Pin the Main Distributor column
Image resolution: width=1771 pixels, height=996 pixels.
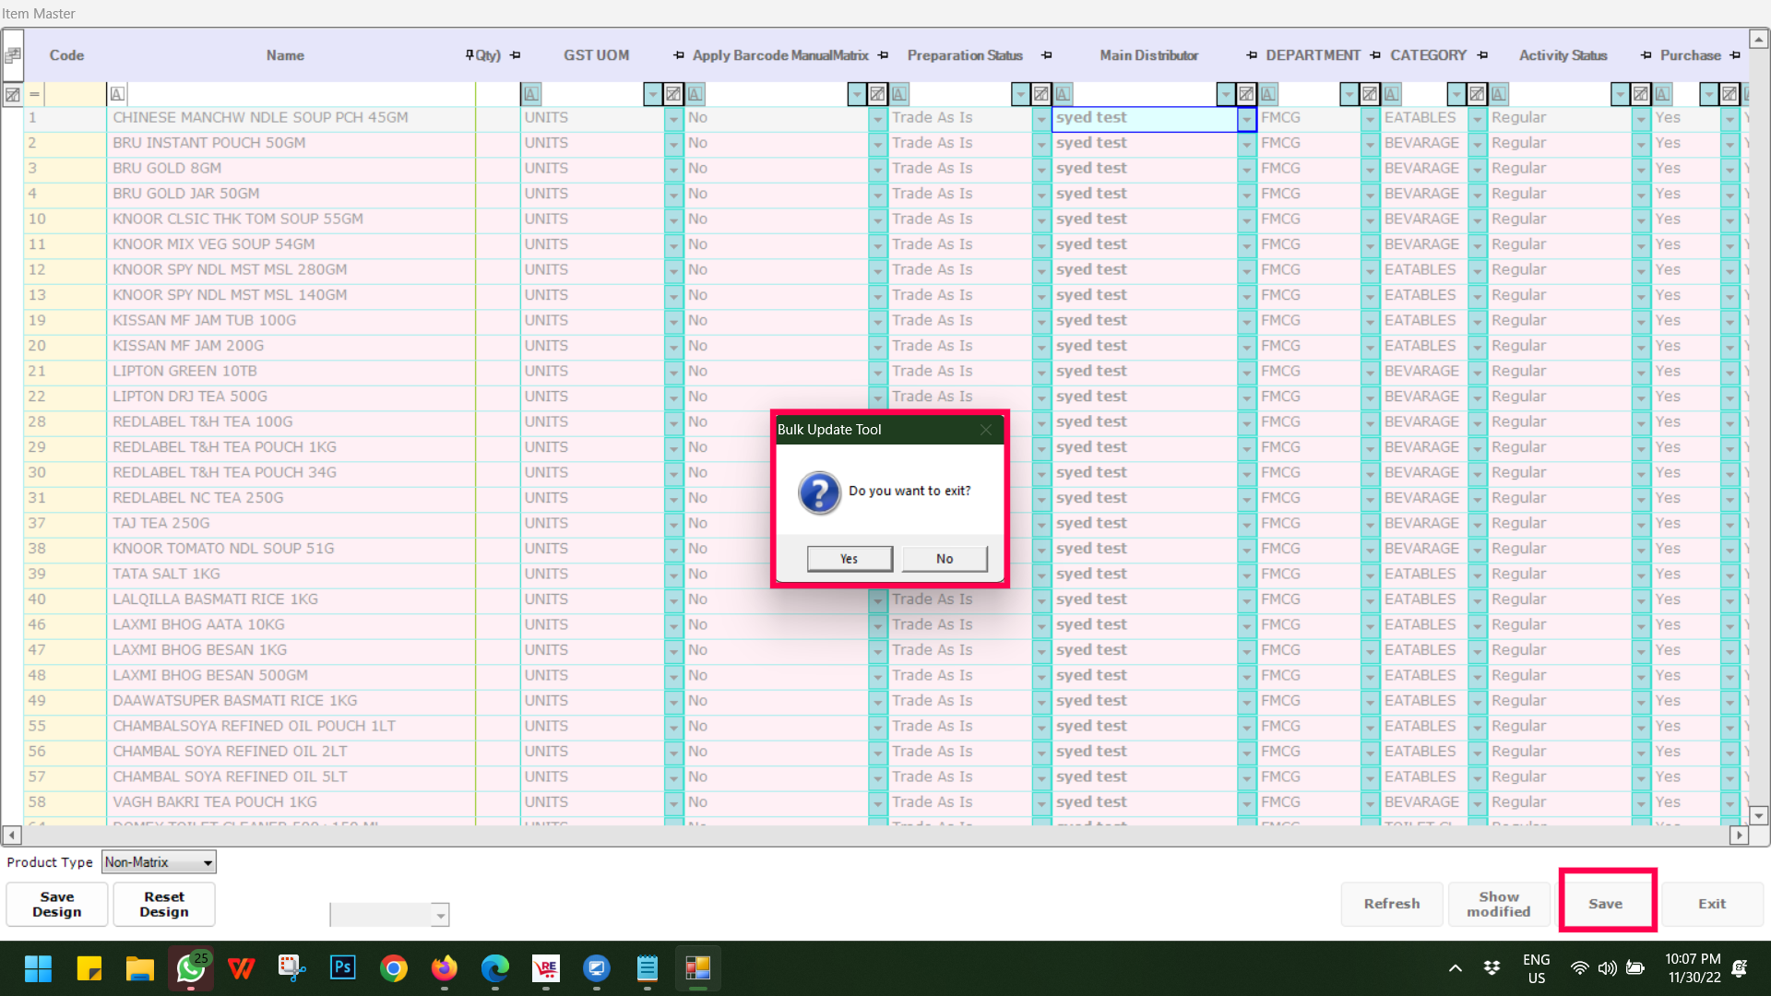[x=1252, y=55]
